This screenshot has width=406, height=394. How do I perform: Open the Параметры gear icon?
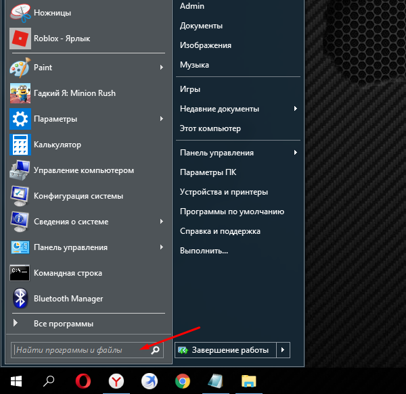(x=20, y=119)
